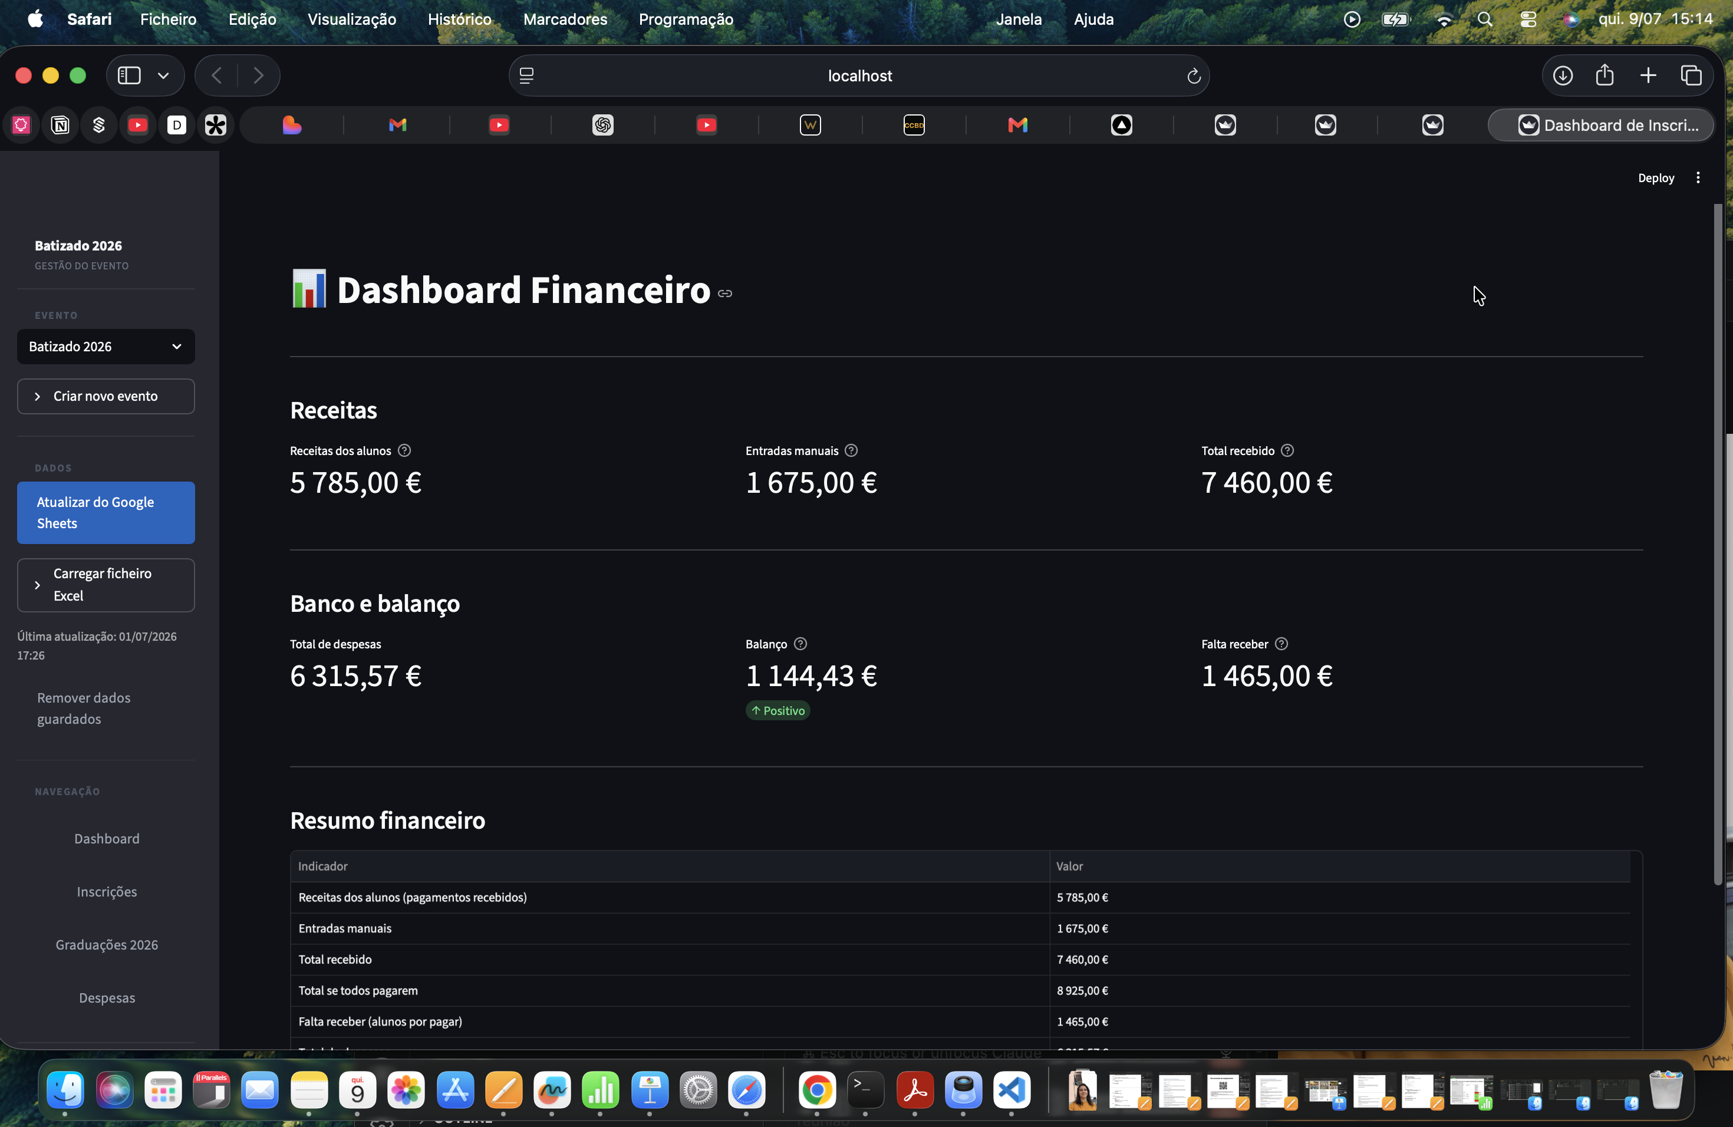
Task: Open the three-dot app menu
Action: (x=1698, y=179)
